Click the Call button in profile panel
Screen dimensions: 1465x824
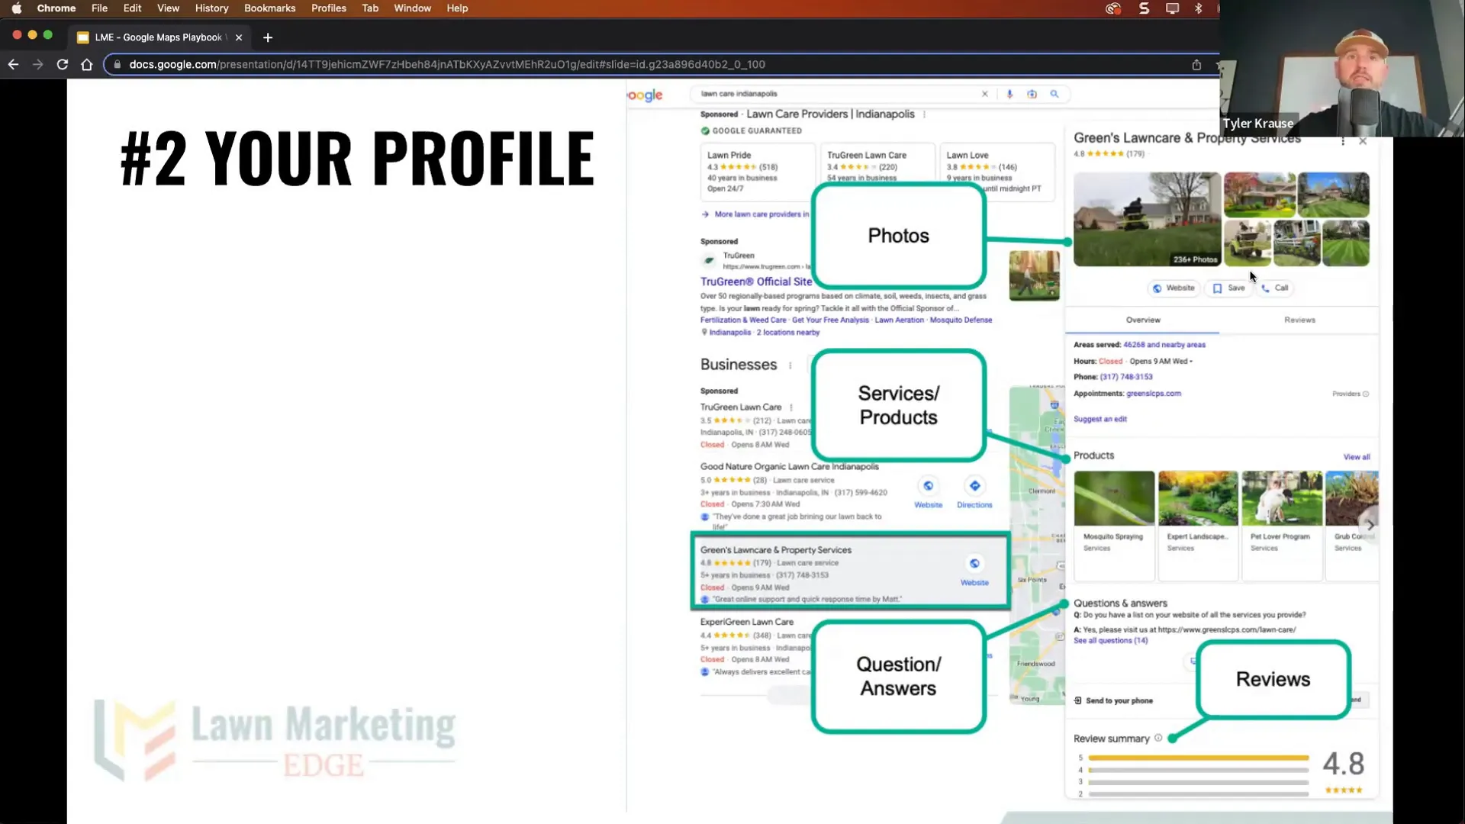click(1275, 288)
